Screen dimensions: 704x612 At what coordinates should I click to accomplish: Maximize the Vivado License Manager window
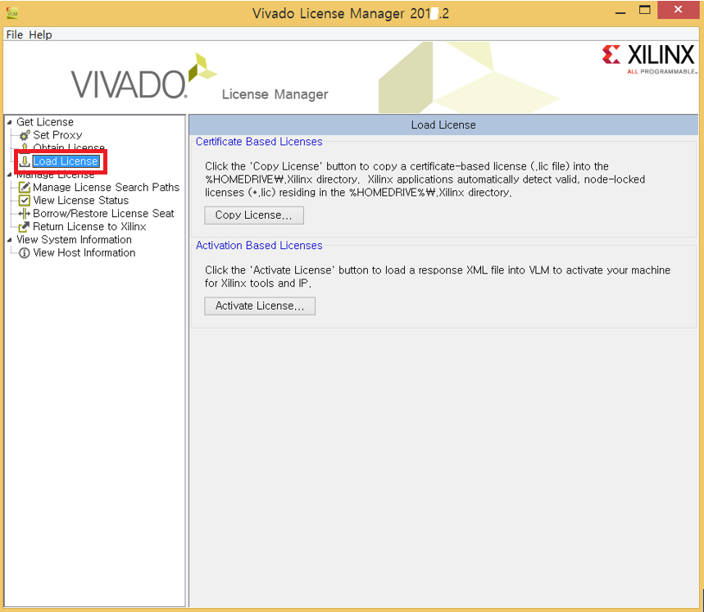coord(645,11)
